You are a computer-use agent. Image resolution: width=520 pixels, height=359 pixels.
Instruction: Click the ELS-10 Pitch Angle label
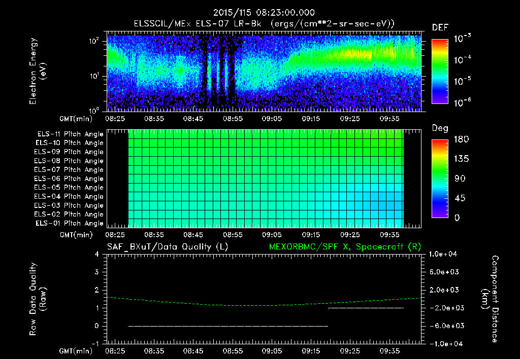(70, 143)
